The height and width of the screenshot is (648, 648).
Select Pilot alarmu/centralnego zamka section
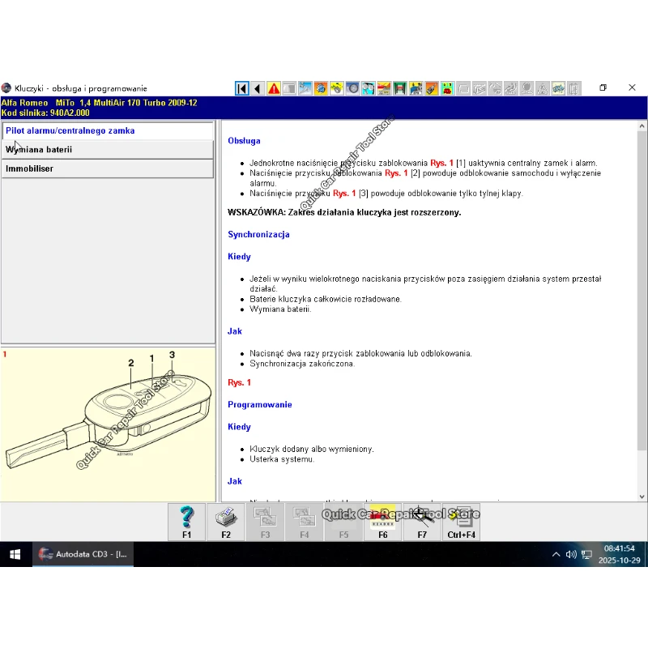108,130
